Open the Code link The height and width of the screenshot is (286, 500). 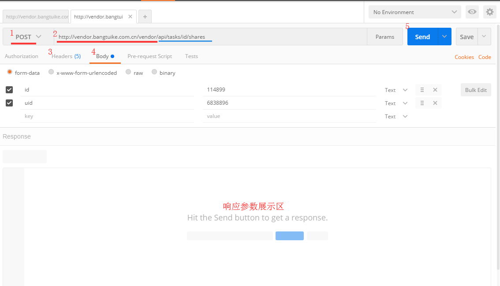485,57
